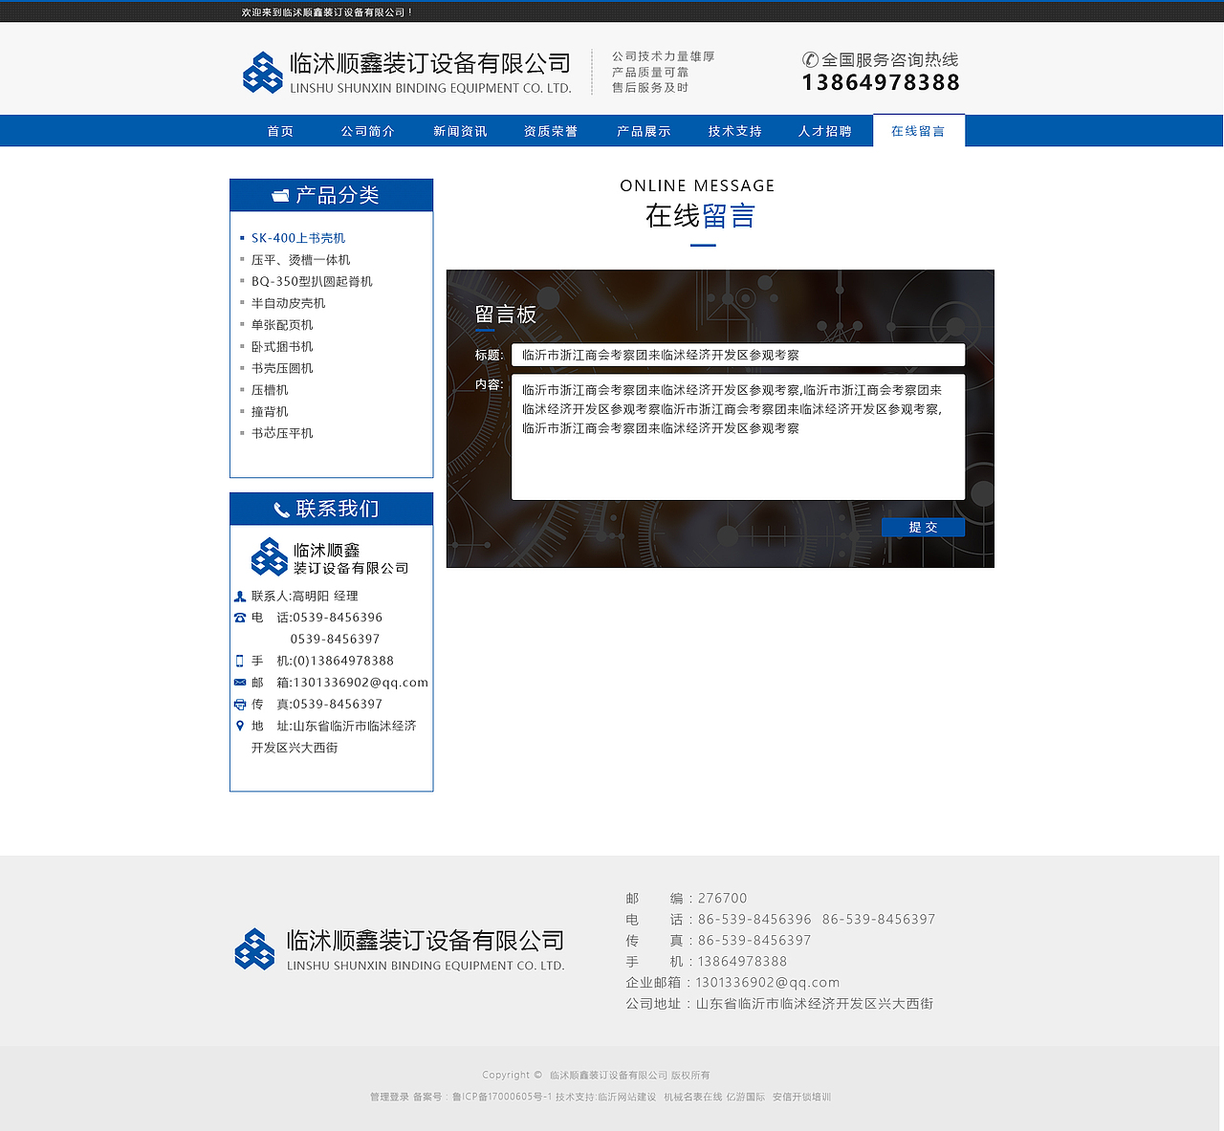The height and width of the screenshot is (1131, 1224).
Task: Click the email icon beside 1301336902@qq.com
Action: [x=239, y=682]
